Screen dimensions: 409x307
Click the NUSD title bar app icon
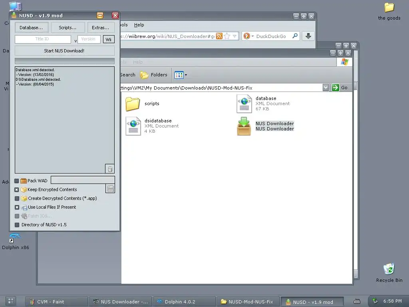[14, 16]
